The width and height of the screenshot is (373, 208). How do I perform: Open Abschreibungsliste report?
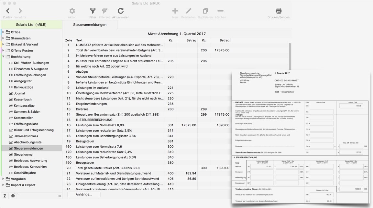(x=27, y=142)
